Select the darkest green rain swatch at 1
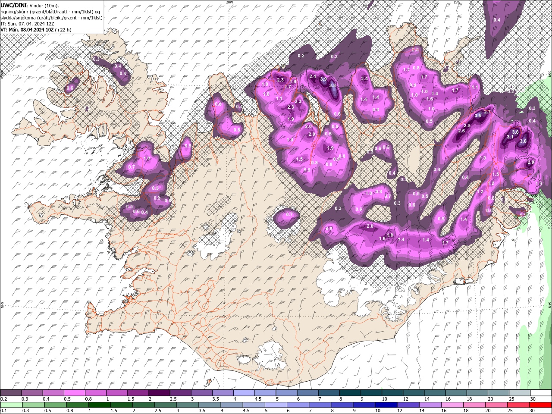 coord(100,405)
